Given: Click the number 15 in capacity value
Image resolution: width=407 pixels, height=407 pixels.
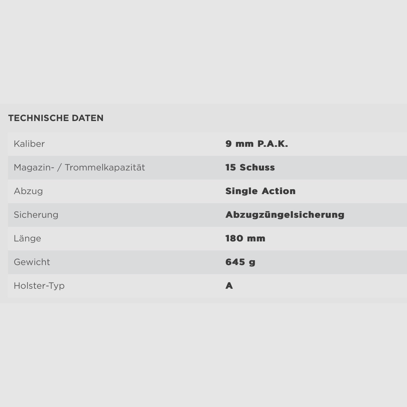Looking at the screenshot, I should pyautogui.click(x=231, y=168).
